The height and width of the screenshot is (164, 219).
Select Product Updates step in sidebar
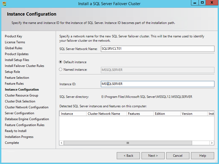click(x=17, y=54)
